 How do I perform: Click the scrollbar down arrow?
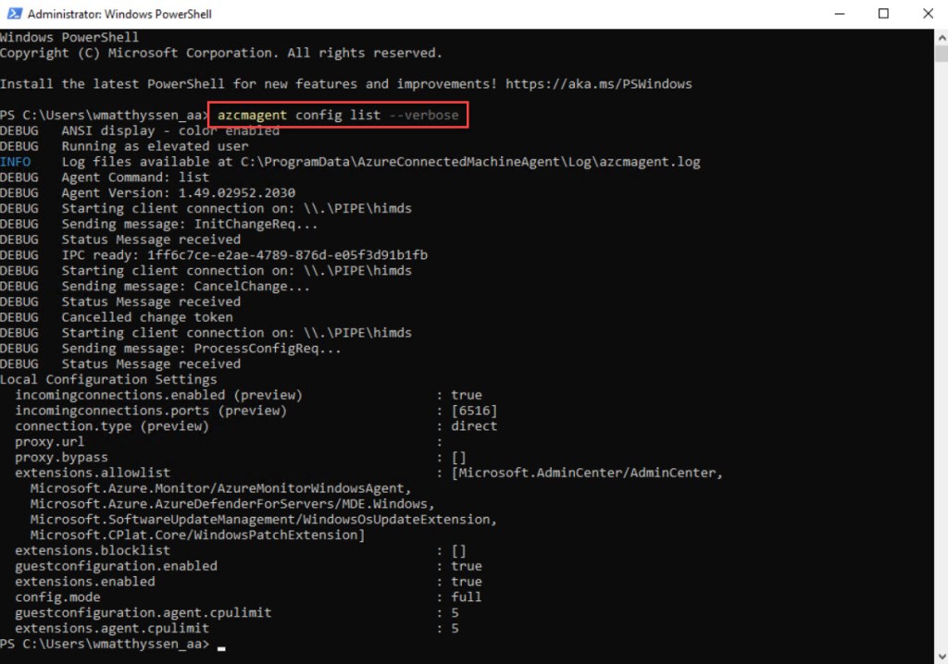click(x=941, y=656)
